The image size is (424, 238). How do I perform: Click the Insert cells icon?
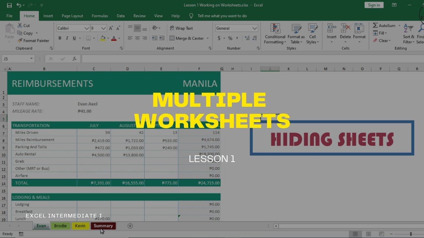pyautogui.click(x=332, y=29)
